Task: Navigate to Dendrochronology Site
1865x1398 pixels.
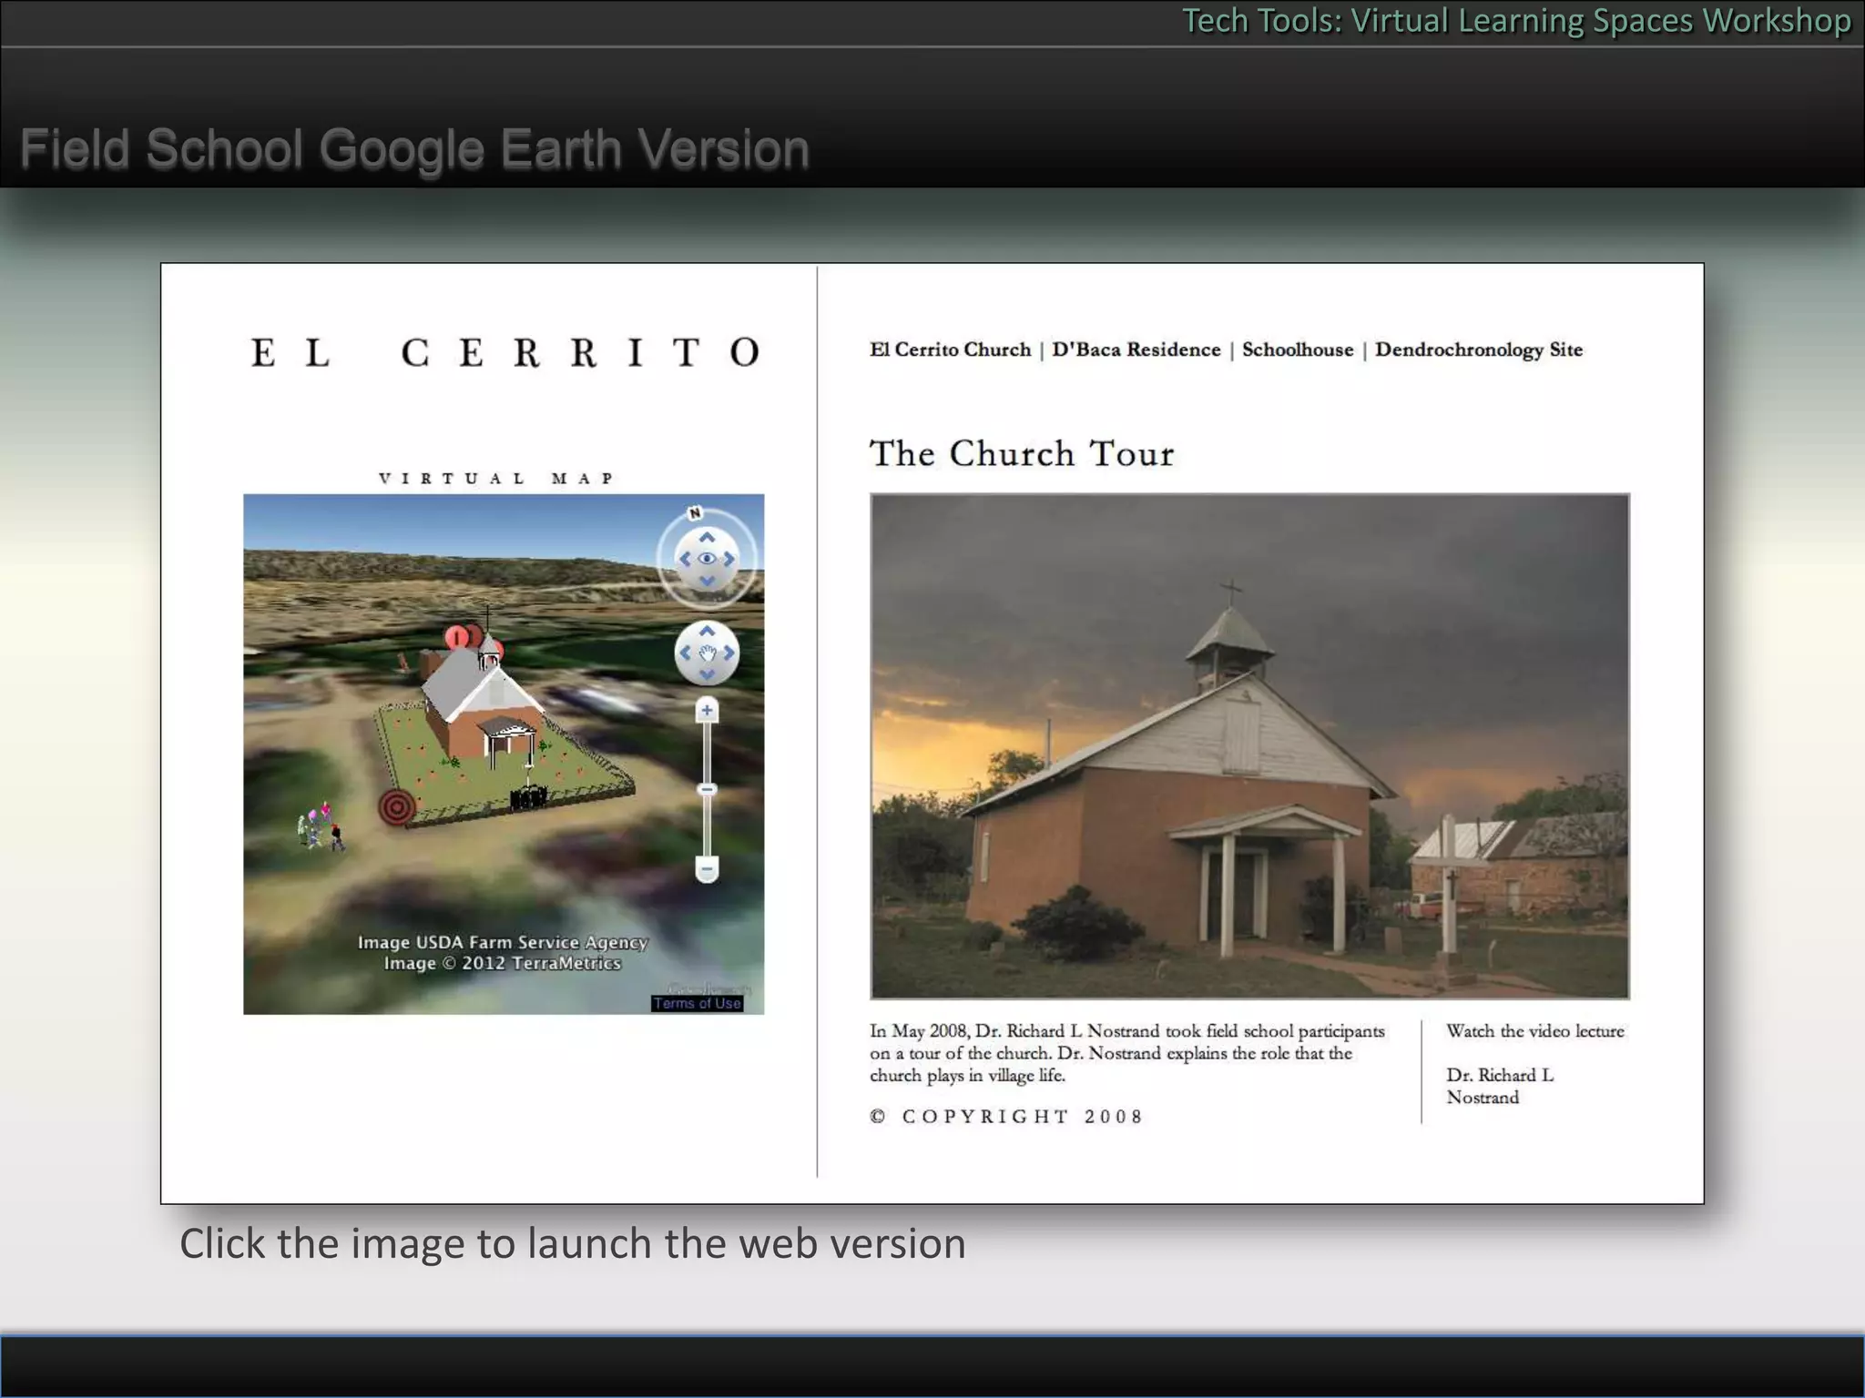Action: click(x=1478, y=350)
